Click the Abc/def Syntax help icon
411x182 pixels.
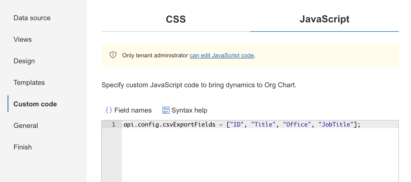(166, 110)
